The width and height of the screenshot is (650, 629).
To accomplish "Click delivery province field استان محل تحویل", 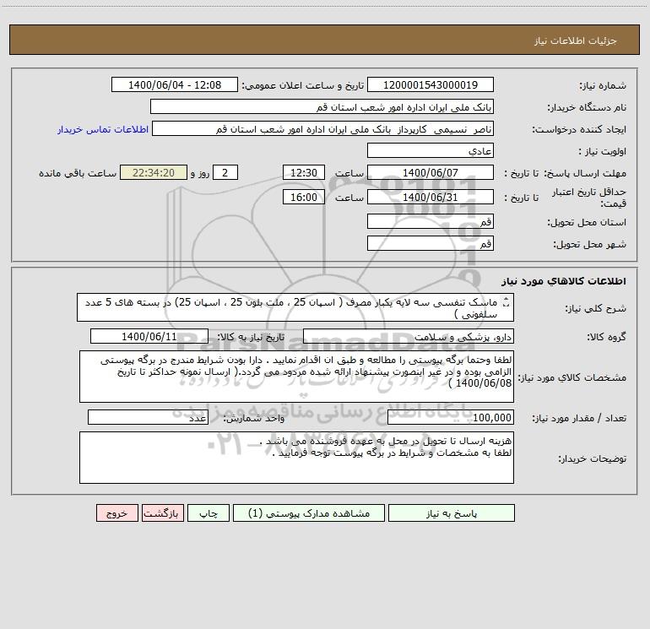I will [431, 221].
